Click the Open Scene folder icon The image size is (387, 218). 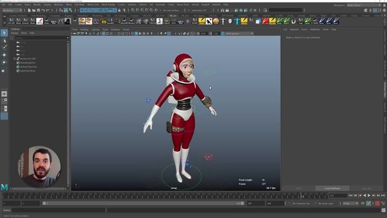click(x=34, y=10)
